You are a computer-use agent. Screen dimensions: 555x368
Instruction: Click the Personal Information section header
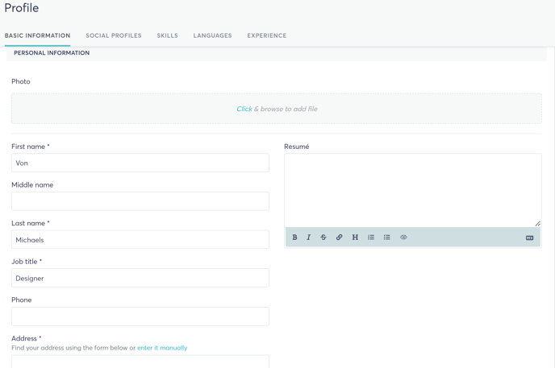tap(52, 53)
